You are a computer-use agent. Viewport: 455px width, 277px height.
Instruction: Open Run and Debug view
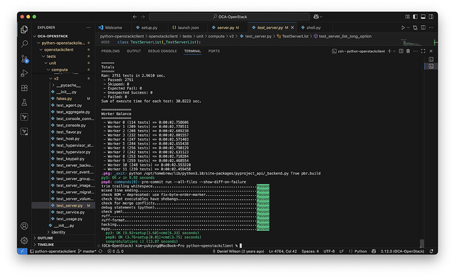[24, 73]
